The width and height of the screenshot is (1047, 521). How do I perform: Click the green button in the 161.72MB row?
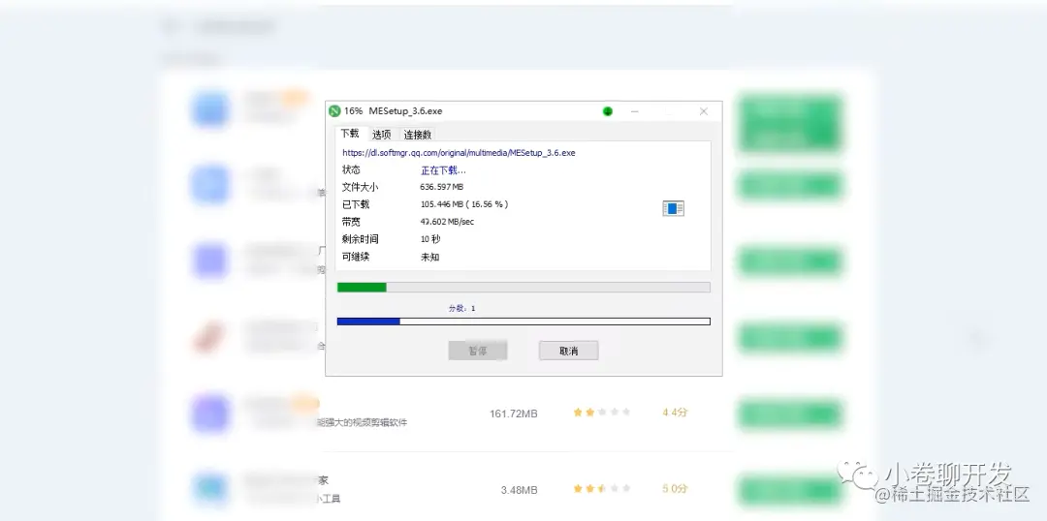[x=789, y=414]
